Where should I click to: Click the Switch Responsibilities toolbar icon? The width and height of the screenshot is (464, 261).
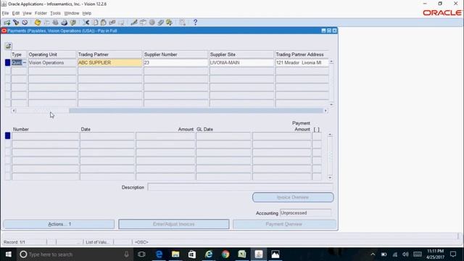[55, 22]
